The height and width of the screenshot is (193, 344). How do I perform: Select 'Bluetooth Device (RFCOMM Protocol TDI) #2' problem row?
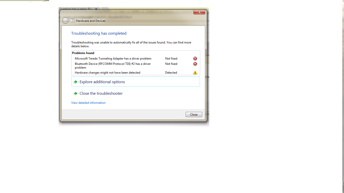coord(113,66)
